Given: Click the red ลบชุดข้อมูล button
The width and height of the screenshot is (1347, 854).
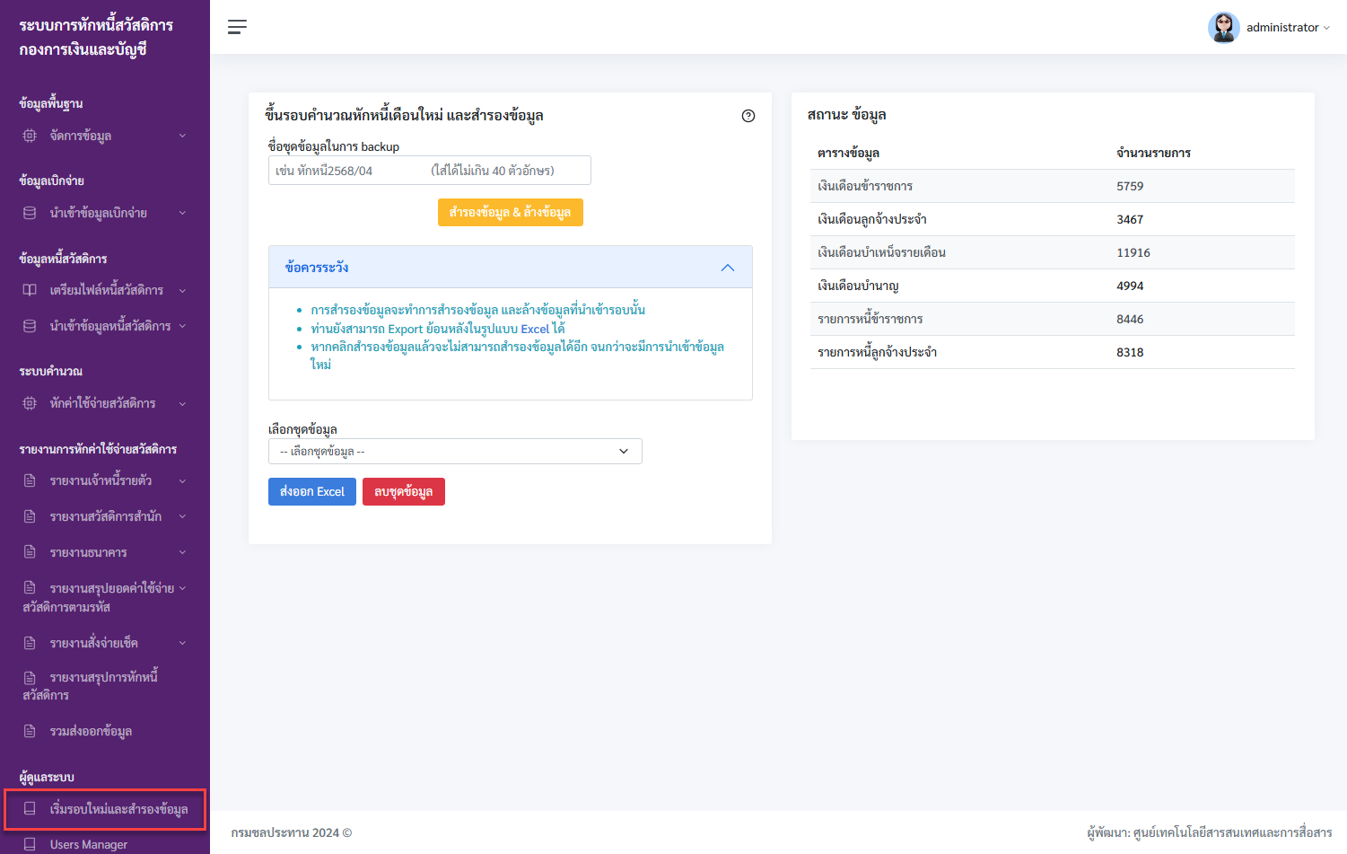Looking at the screenshot, I should 404,491.
